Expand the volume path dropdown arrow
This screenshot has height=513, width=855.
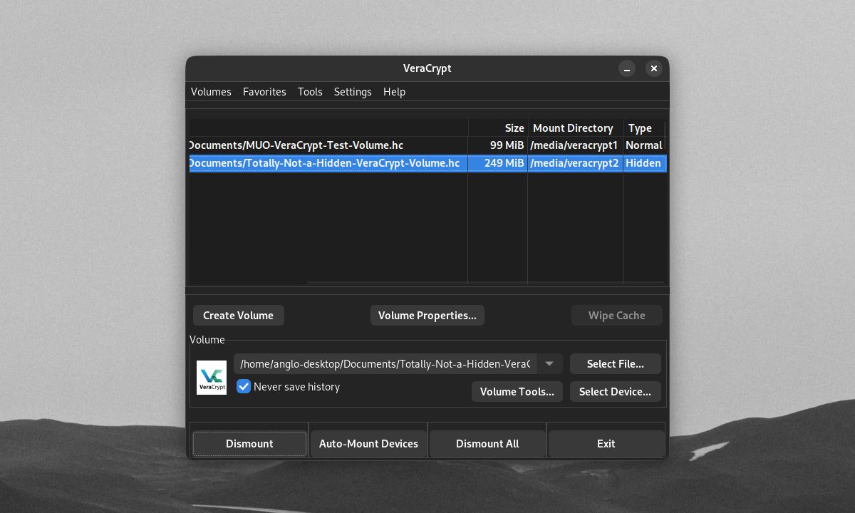pos(549,364)
